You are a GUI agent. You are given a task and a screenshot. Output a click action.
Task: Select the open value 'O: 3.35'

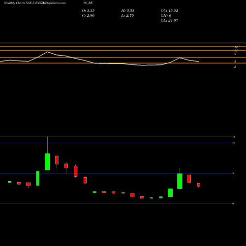tap(88, 10)
